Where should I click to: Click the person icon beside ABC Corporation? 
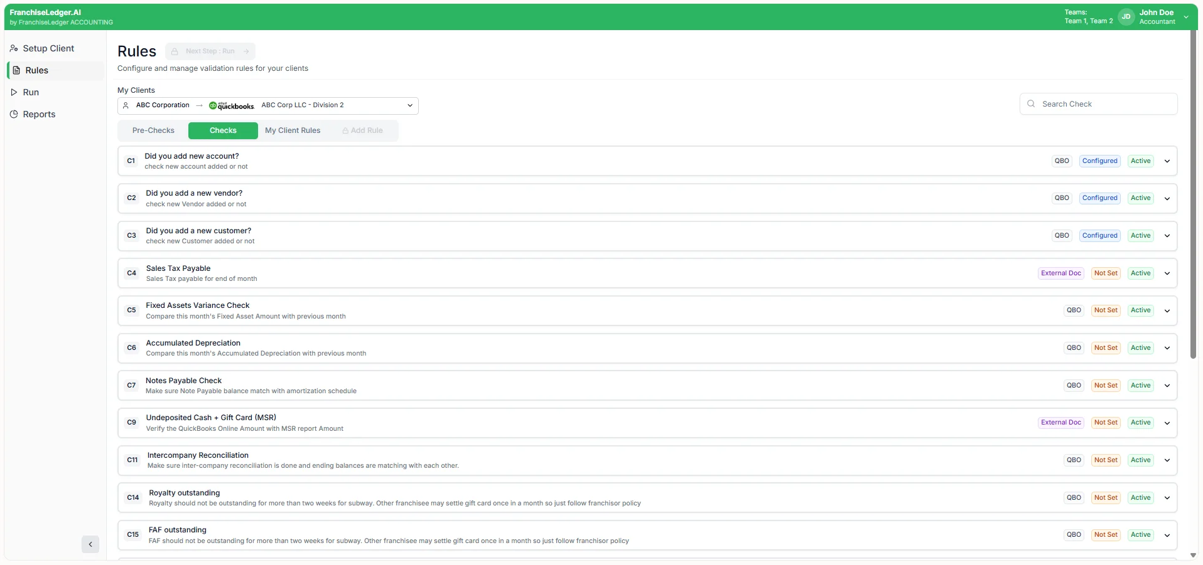click(x=126, y=105)
